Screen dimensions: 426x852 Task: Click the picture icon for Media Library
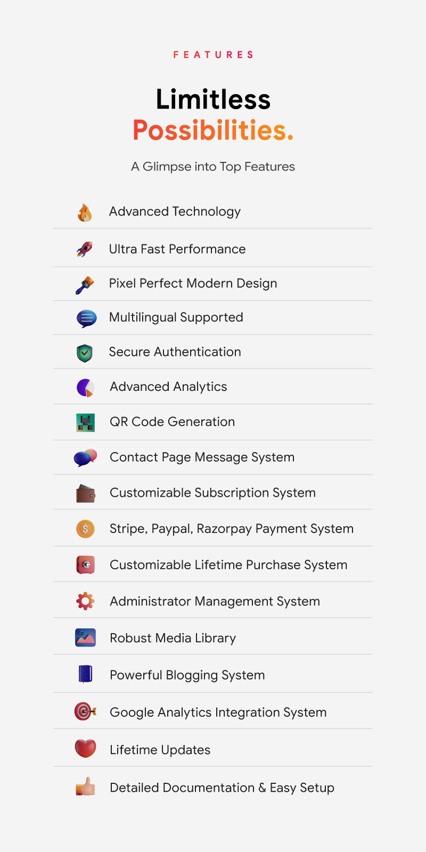85,637
